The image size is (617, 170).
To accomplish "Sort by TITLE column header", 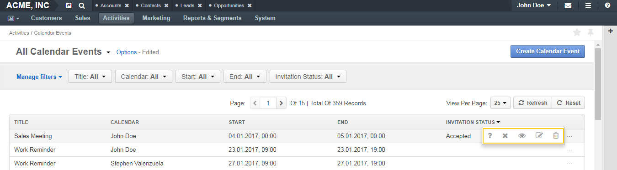I will click(x=21, y=122).
